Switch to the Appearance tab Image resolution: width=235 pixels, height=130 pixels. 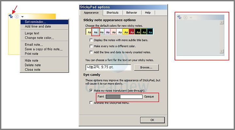pos(91,13)
